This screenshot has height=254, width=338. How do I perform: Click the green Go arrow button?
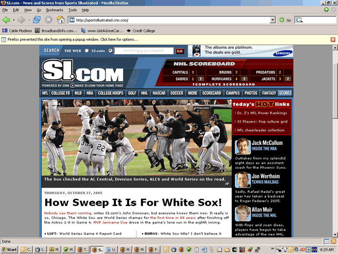(x=282, y=20)
